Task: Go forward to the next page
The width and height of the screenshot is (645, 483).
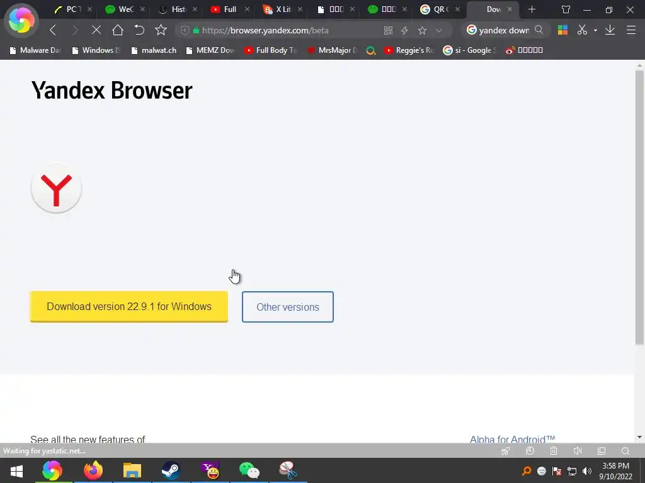Action: click(74, 30)
